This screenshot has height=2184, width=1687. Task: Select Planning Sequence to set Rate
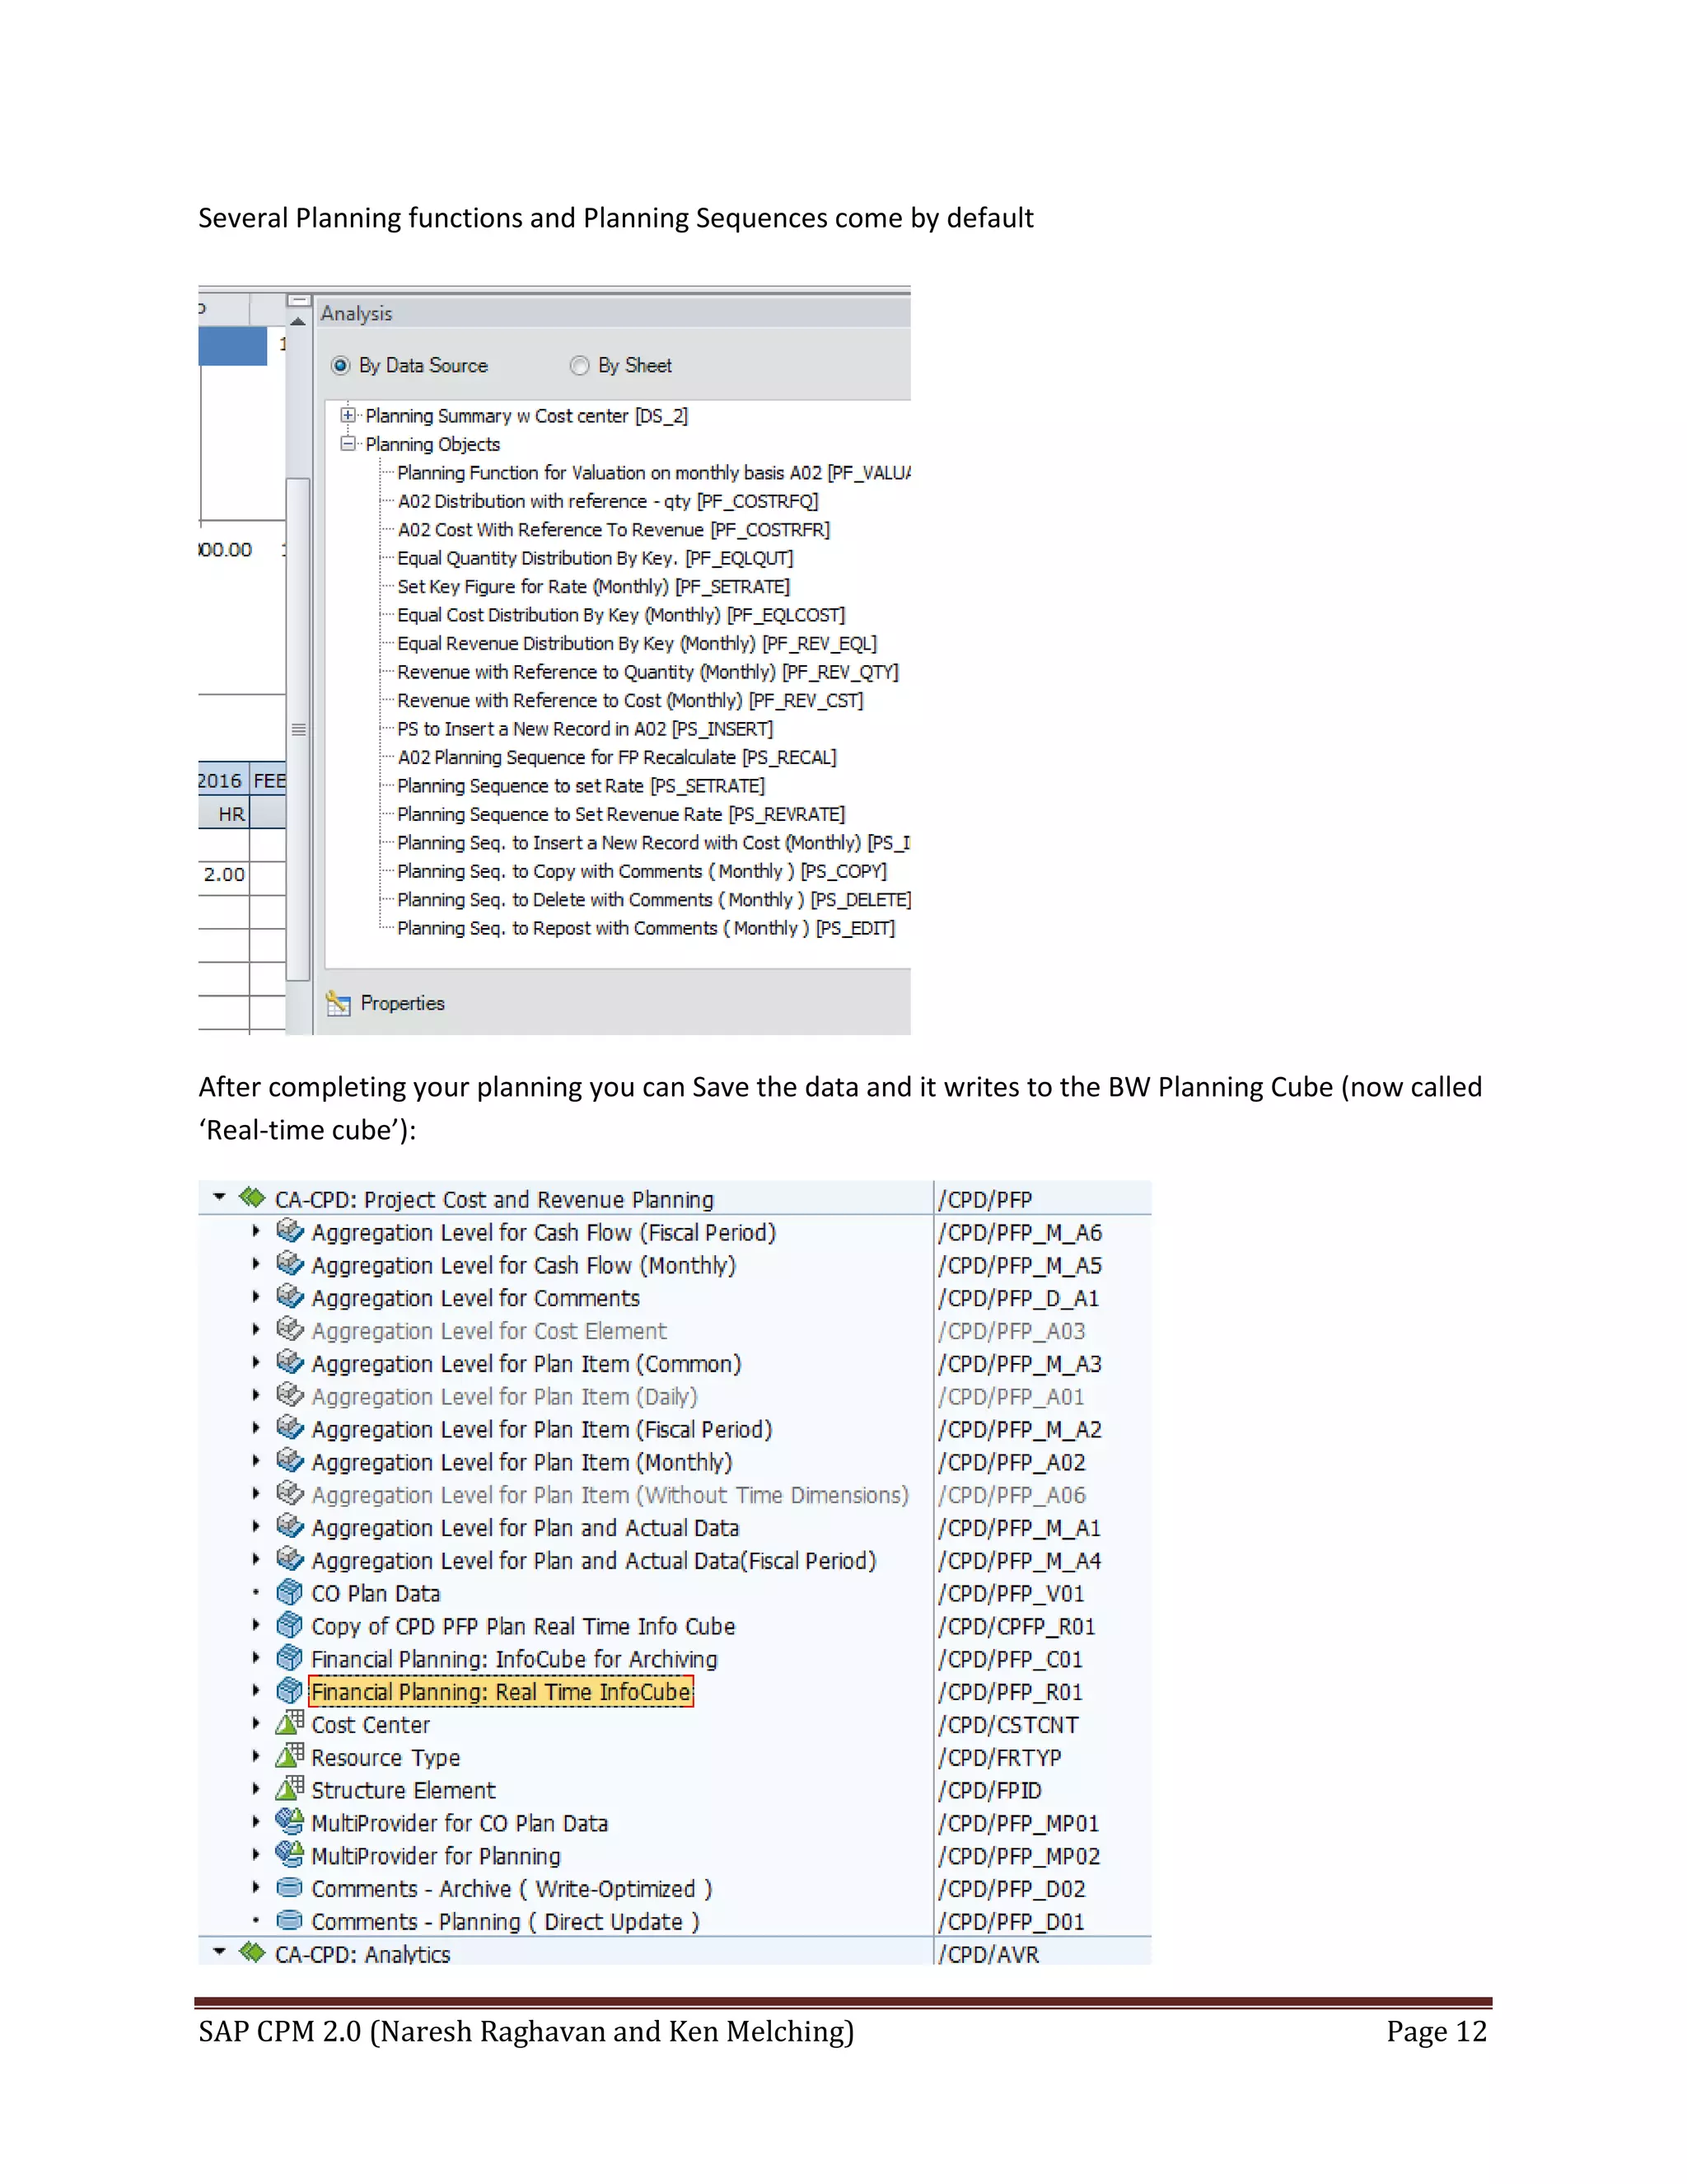[x=581, y=786]
